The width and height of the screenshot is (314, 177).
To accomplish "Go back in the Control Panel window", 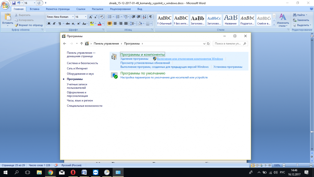I will [x=64, y=44].
